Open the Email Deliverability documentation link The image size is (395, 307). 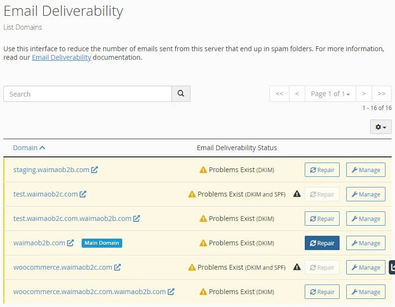click(61, 57)
